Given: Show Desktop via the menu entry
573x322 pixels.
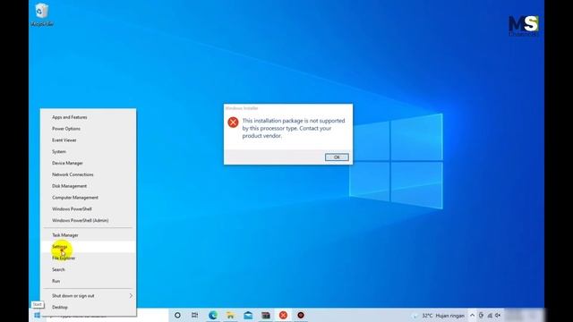Looking at the screenshot, I should (x=88, y=307).
